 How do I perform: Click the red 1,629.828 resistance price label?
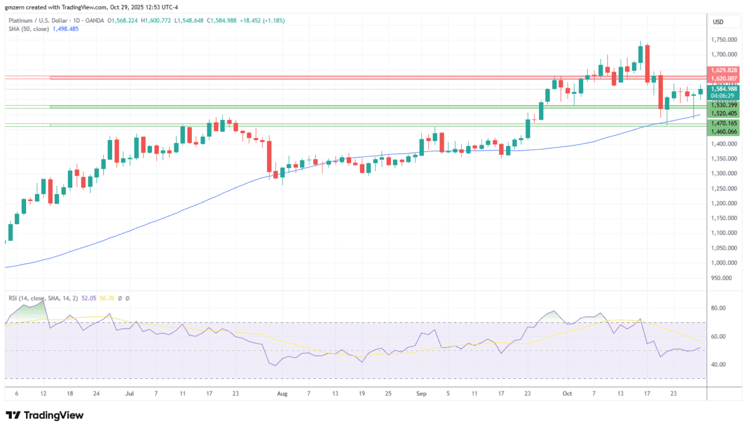click(723, 70)
